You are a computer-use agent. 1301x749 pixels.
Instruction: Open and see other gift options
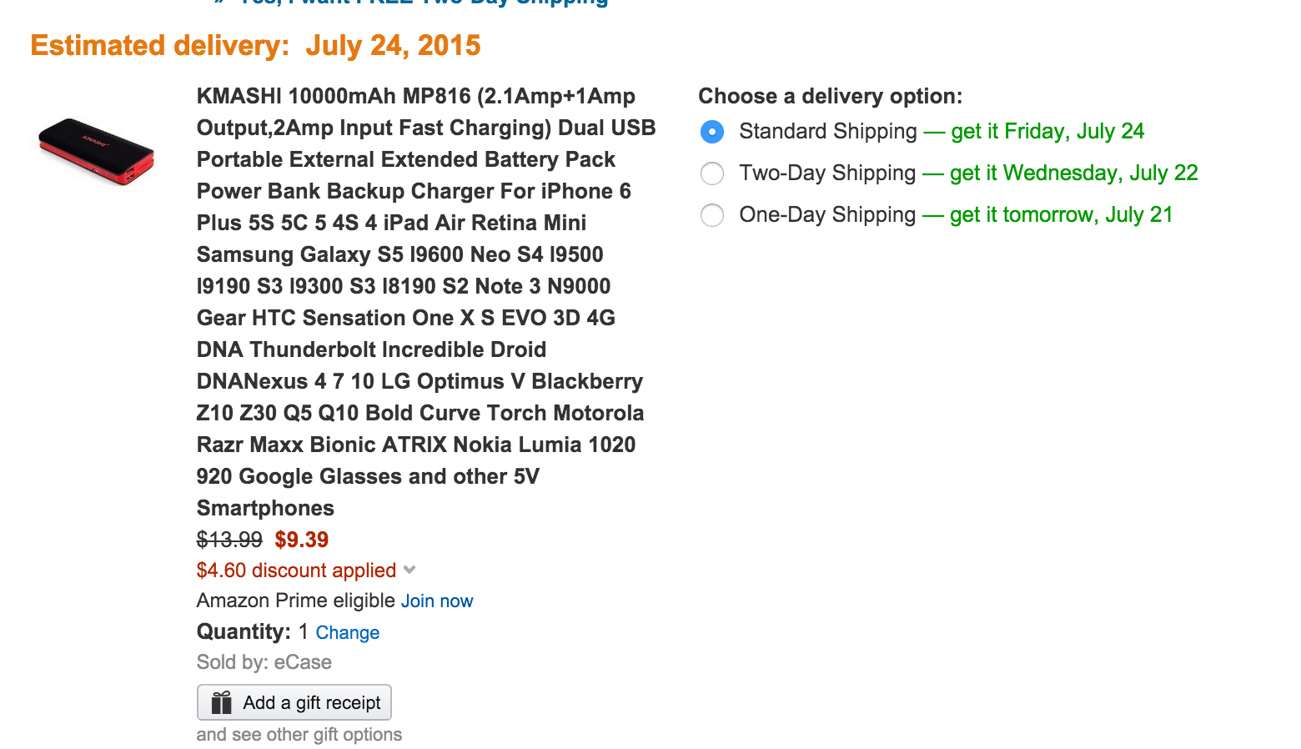(299, 734)
